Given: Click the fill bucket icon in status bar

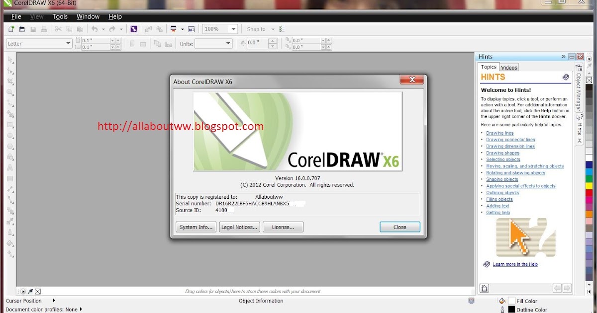Looking at the screenshot, I should point(502,301).
